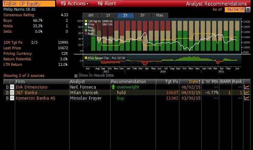This screenshot has height=150, width=253.
Task: Click the Alert button
Action: (x=107, y=3)
